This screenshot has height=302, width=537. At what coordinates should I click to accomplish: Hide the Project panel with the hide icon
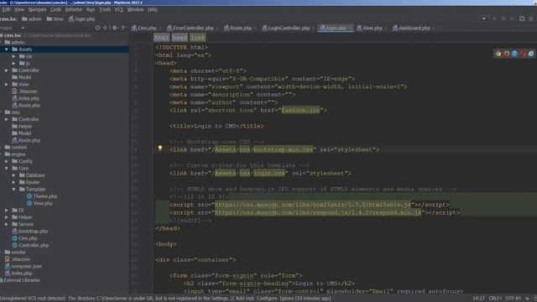(124, 28)
